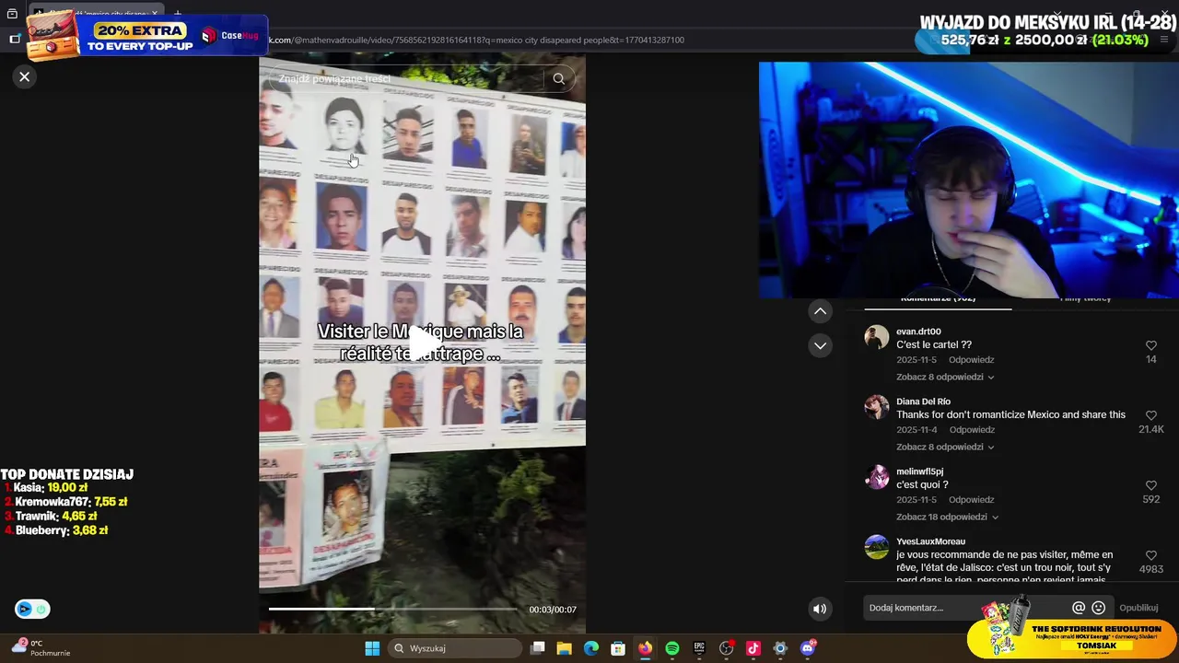Reply to melinwfl5pj via Odpowiedz
1179x663 pixels.
pyautogui.click(x=972, y=500)
